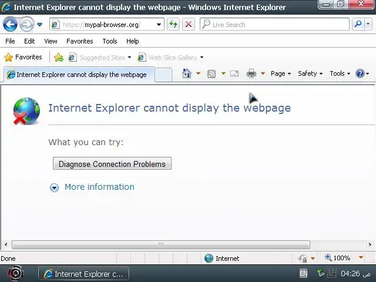Viewport: 376px width, 282px height.
Task: Click the Start button on the taskbar
Action: [x=16, y=273]
